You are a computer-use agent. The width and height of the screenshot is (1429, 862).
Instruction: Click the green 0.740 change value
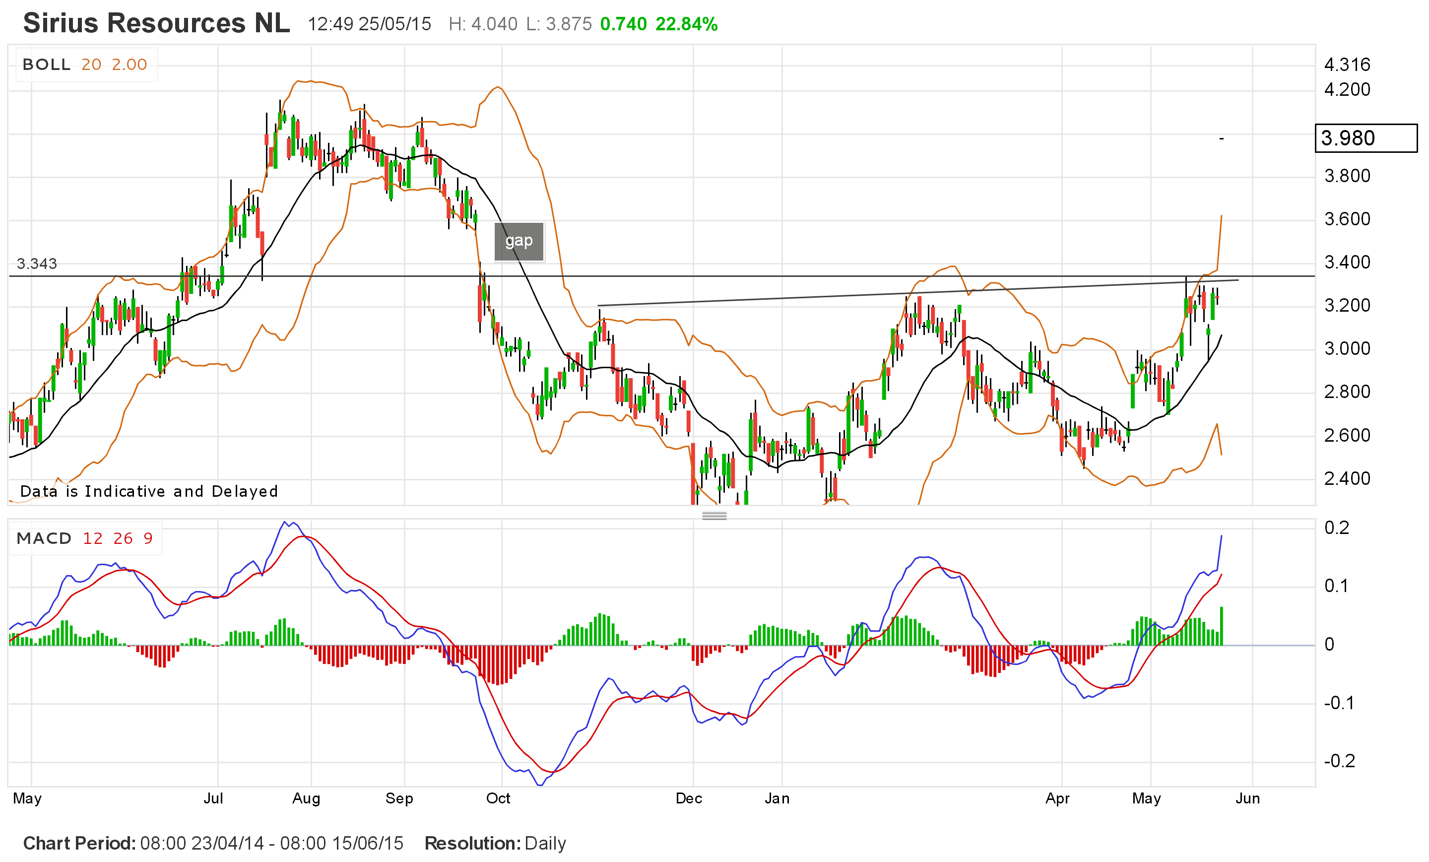[623, 24]
